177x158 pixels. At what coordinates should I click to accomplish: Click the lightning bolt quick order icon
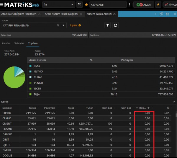pos(158,5)
